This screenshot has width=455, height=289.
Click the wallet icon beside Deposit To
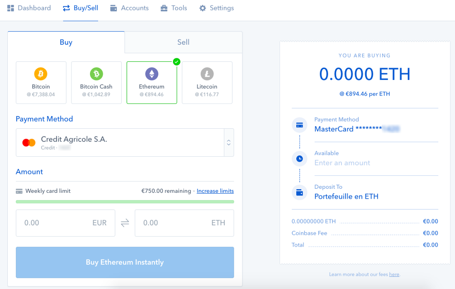(x=299, y=192)
